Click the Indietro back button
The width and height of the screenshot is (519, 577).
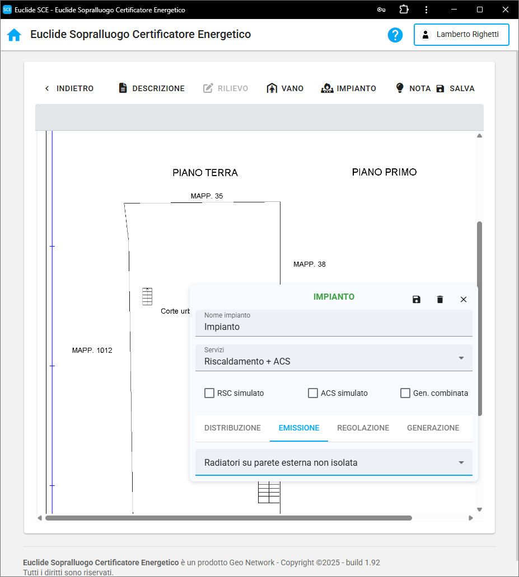click(x=69, y=88)
